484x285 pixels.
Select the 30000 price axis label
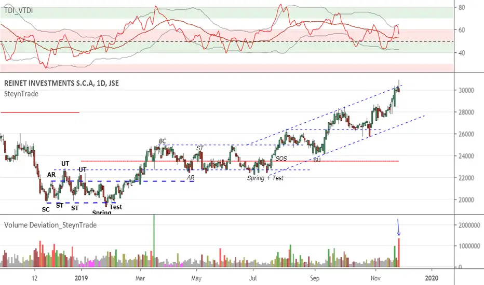467,90
